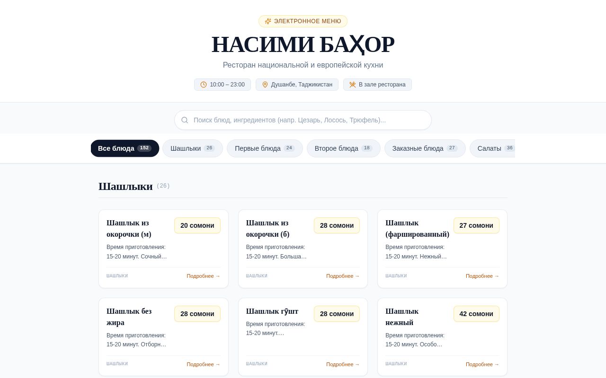Switch to Заказные блюда tab
This screenshot has width=606, height=378.
(425, 148)
